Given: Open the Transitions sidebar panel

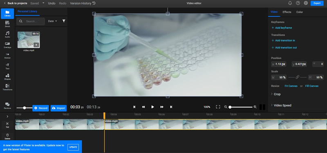Looking at the screenshot, I should coord(7,87).
